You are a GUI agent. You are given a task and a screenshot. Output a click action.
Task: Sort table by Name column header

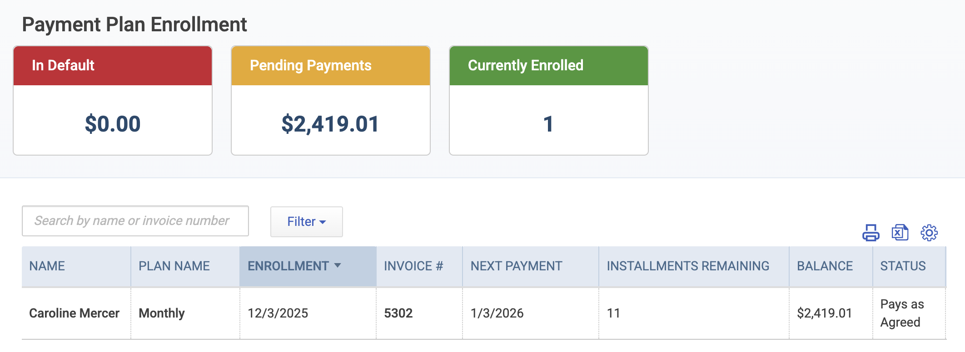pyautogui.click(x=47, y=266)
